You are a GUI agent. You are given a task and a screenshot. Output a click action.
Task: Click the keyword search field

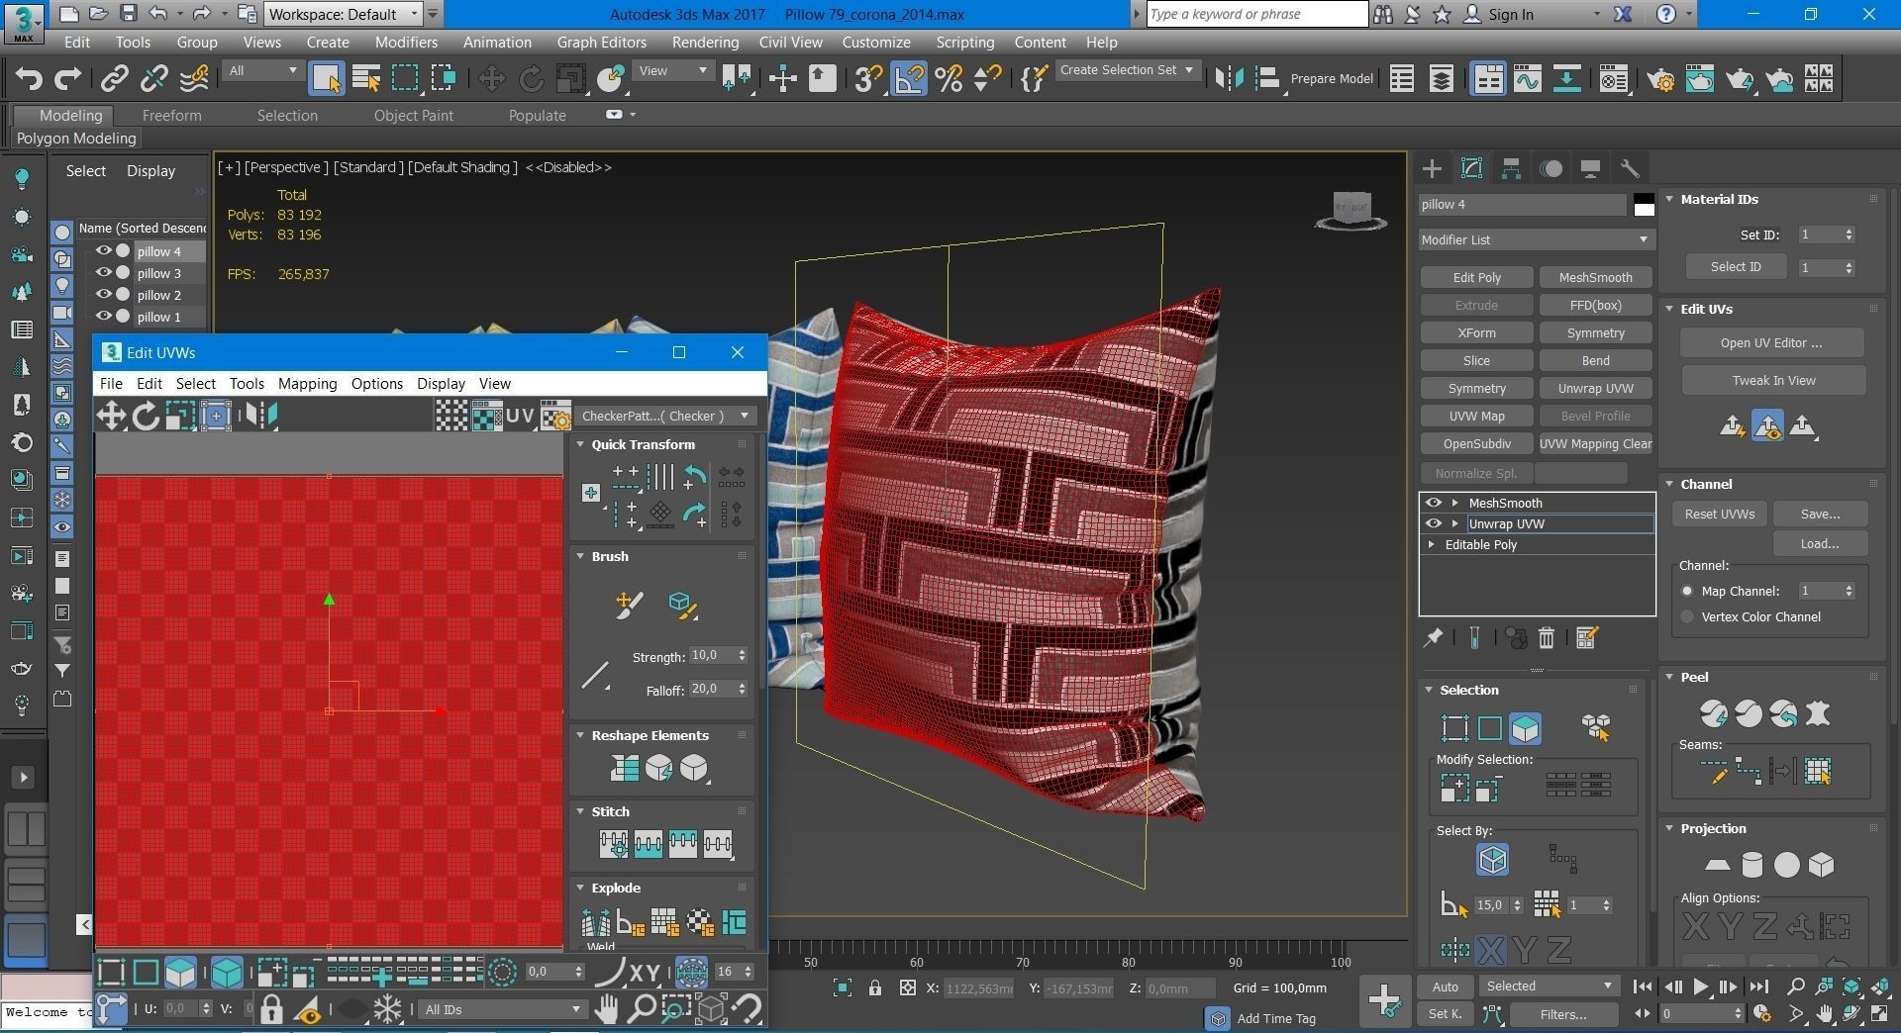1256,14
